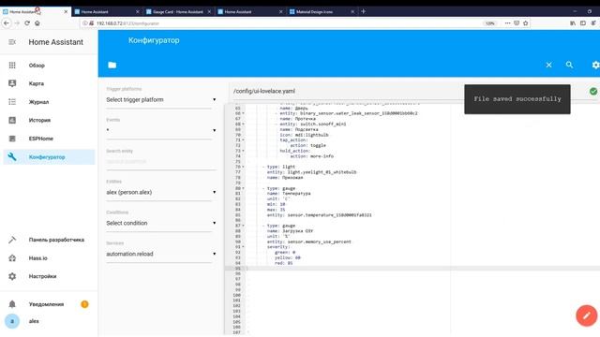Open the Select condition dropdown
Image resolution: width=600 pixels, height=337 pixels.
161,223
